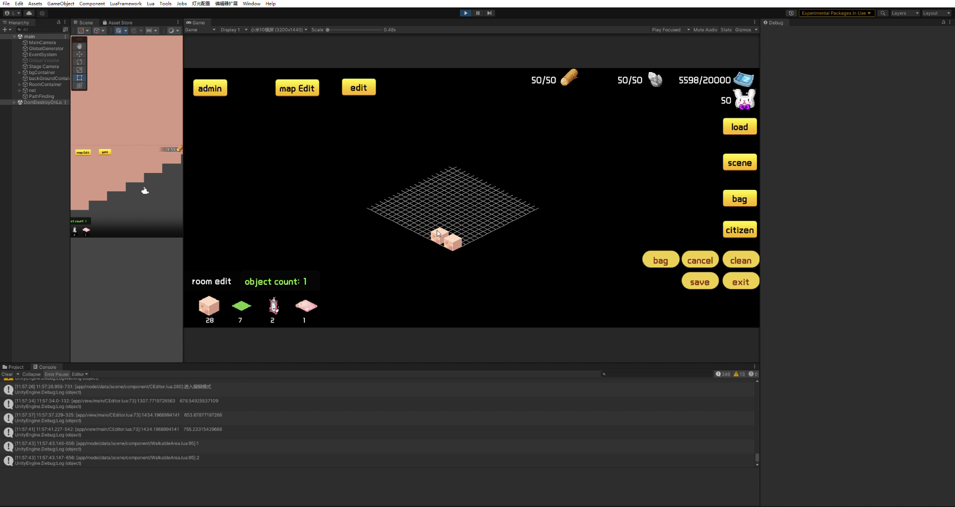Open the version control icon beside the cloud
Image resolution: width=955 pixels, height=507 pixels.
[x=42, y=13]
